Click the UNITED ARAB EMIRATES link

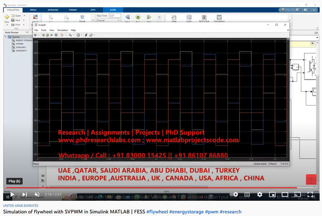(21, 205)
